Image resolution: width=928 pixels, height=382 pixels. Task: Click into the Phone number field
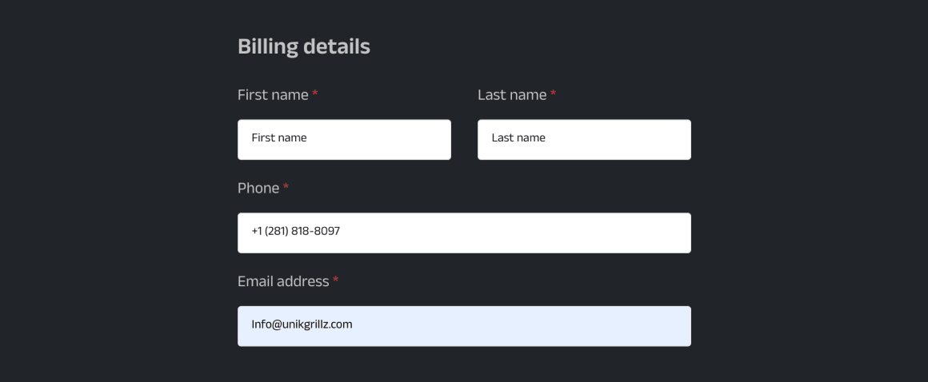[464, 233]
